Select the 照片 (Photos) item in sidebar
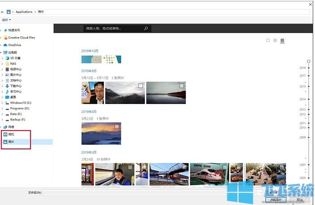Image resolution: width=315 pixels, height=205 pixels. point(12,142)
